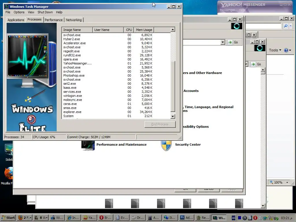Open the Options menu in Task Manager
This screenshot has width=296, height=222.
click(19, 12)
